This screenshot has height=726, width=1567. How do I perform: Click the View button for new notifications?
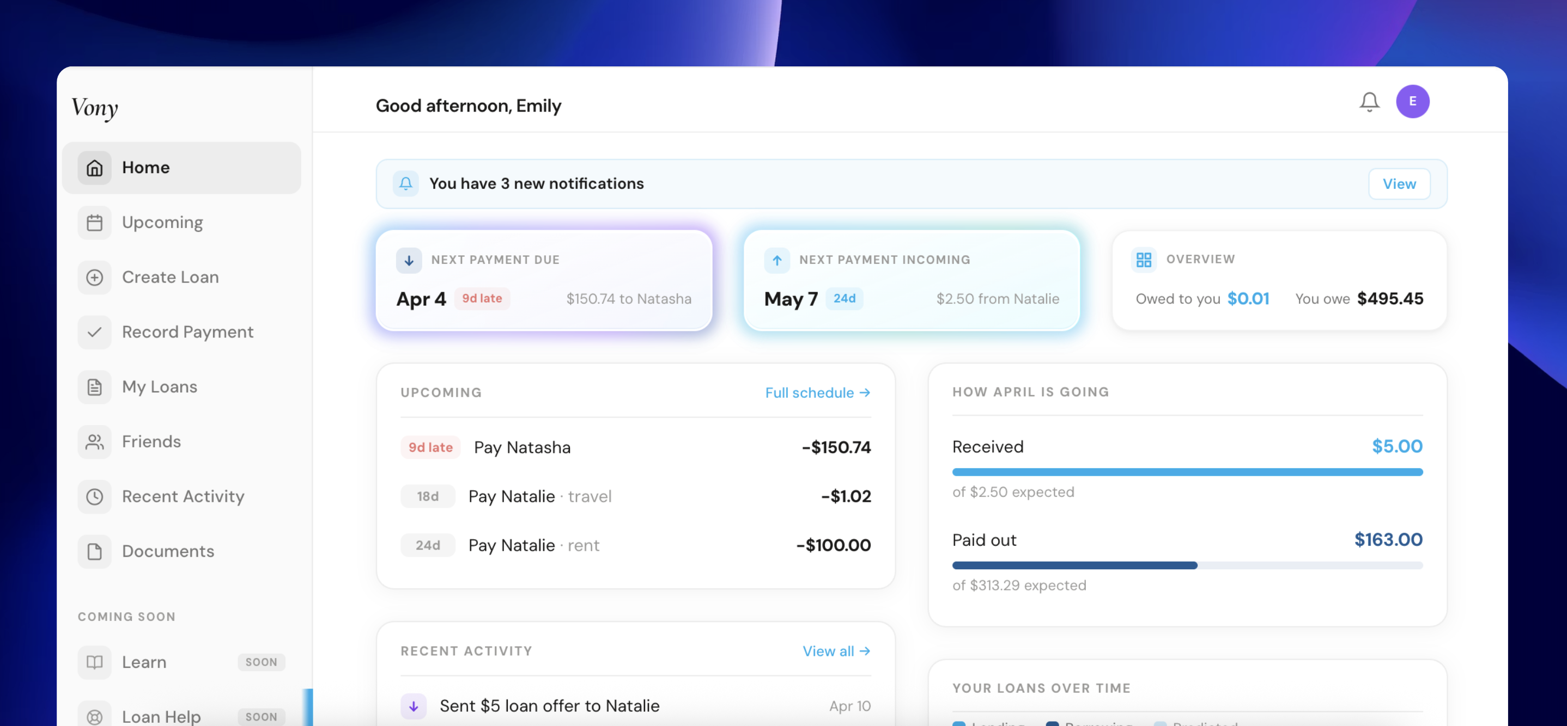tap(1399, 183)
